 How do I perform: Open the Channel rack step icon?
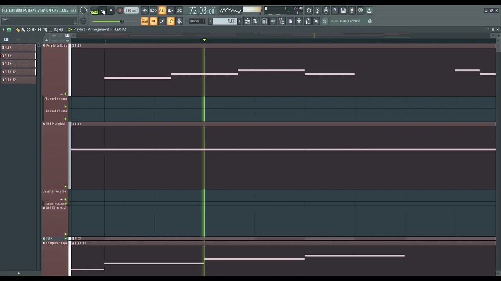[265, 21]
